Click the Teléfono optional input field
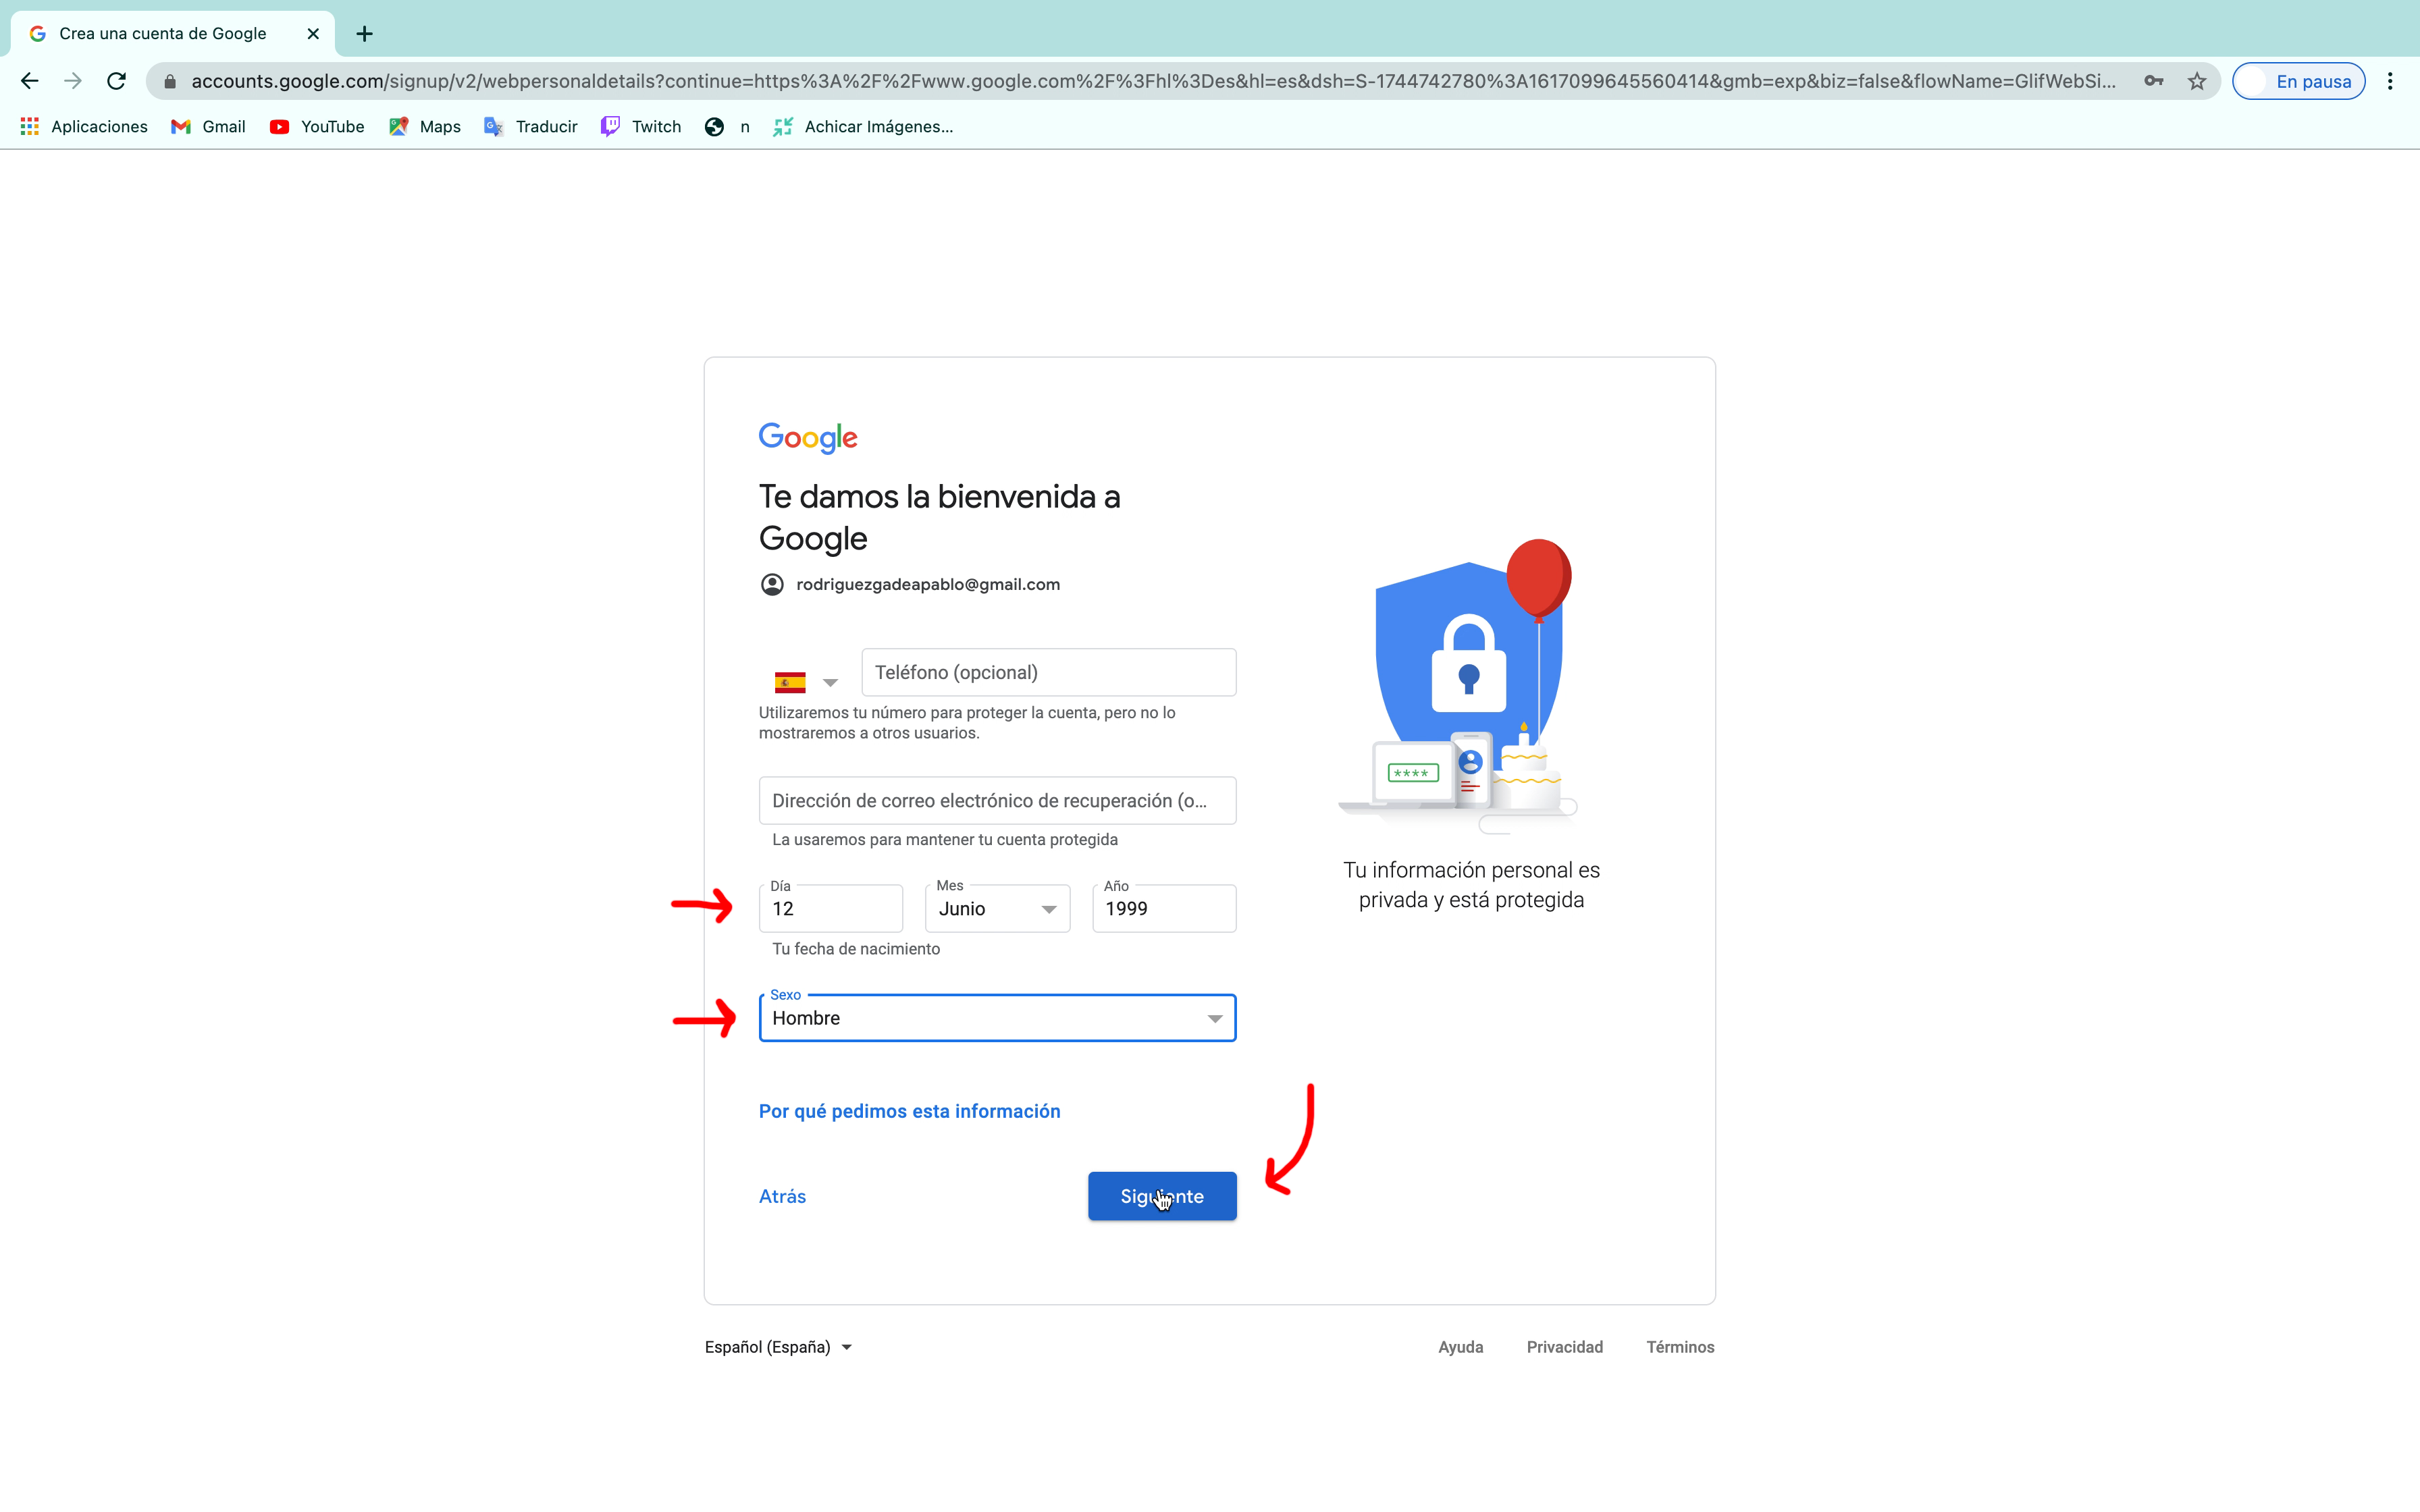Screen dimensions: 2420x1512 (1049, 672)
